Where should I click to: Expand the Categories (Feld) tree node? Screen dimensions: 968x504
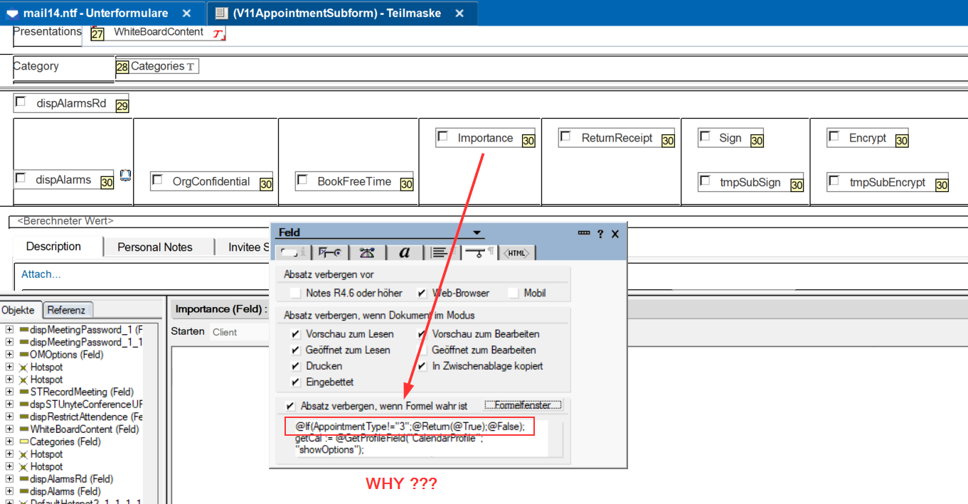(x=9, y=441)
